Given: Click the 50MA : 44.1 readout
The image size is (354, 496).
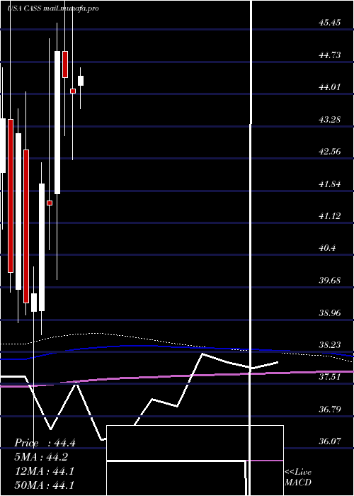Looking at the screenshot, I should pos(45,485).
